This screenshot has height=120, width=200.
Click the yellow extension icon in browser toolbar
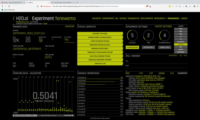click(170, 6)
